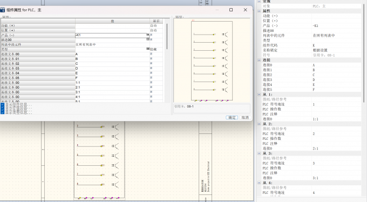367x202 pixels.
Task: Click the transistor symbol on the drawing's bottom line
Action: tap(115, 185)
